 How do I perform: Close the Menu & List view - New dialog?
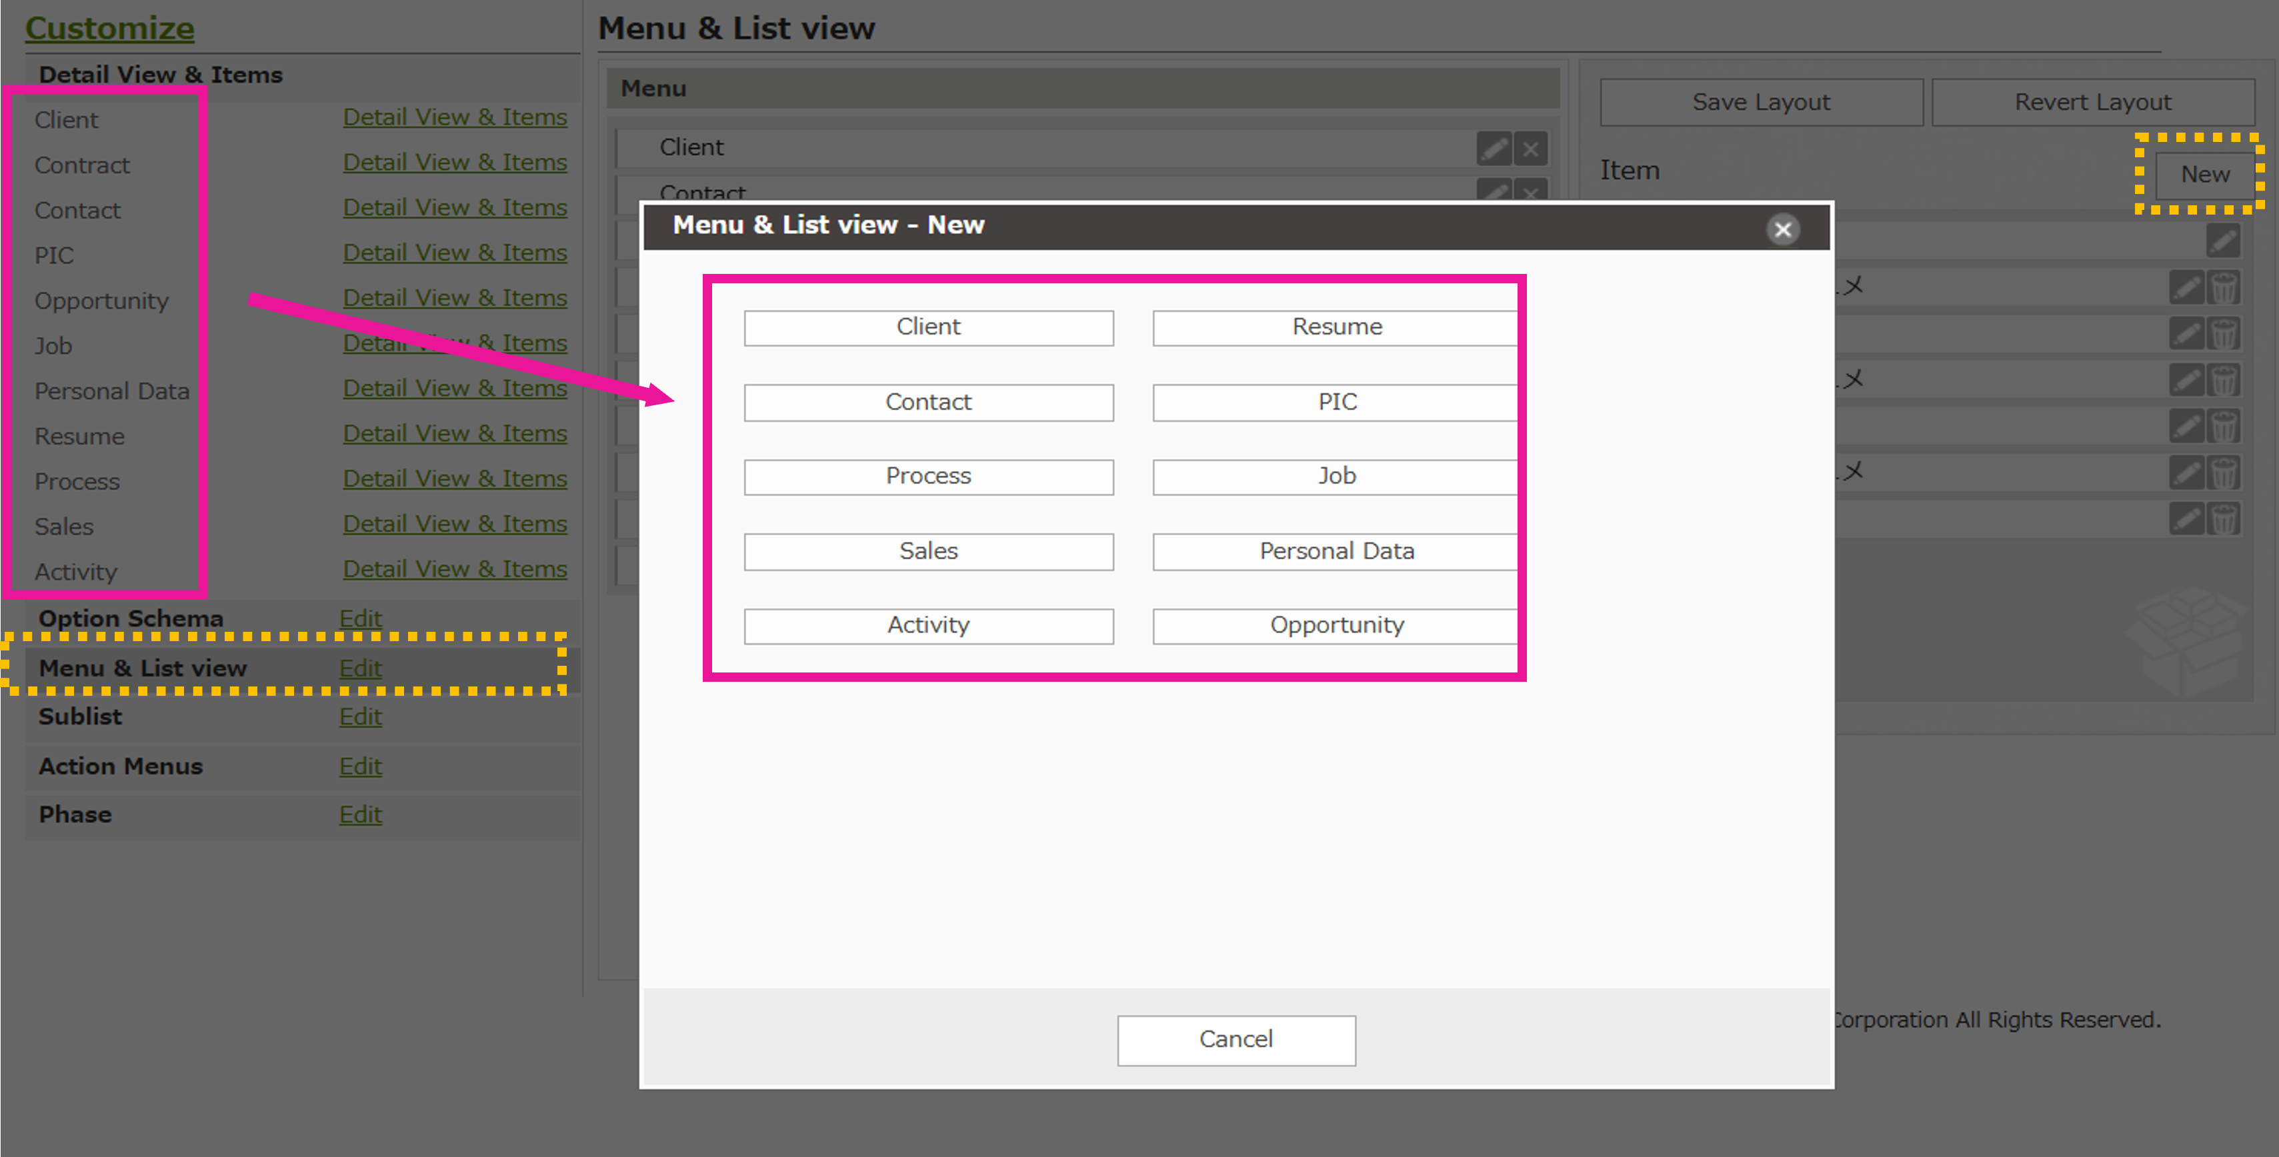1783,229
